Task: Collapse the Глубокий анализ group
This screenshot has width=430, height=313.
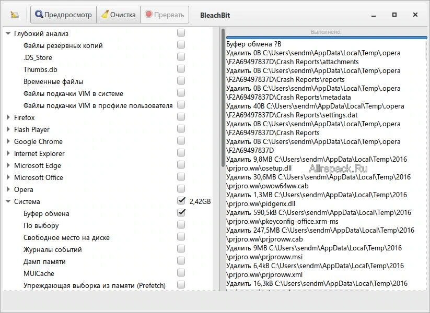Action: click(8, 34)
